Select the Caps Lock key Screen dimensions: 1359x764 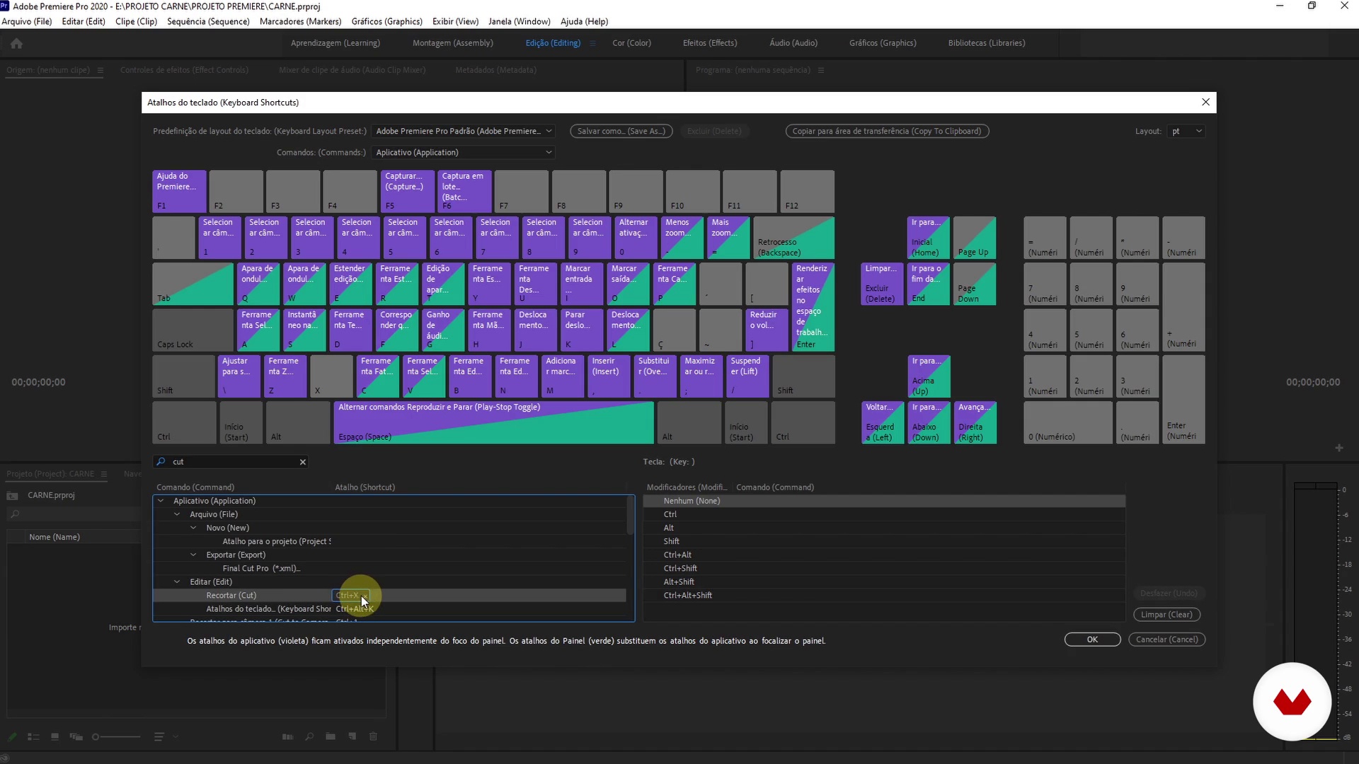pos(193,330)
